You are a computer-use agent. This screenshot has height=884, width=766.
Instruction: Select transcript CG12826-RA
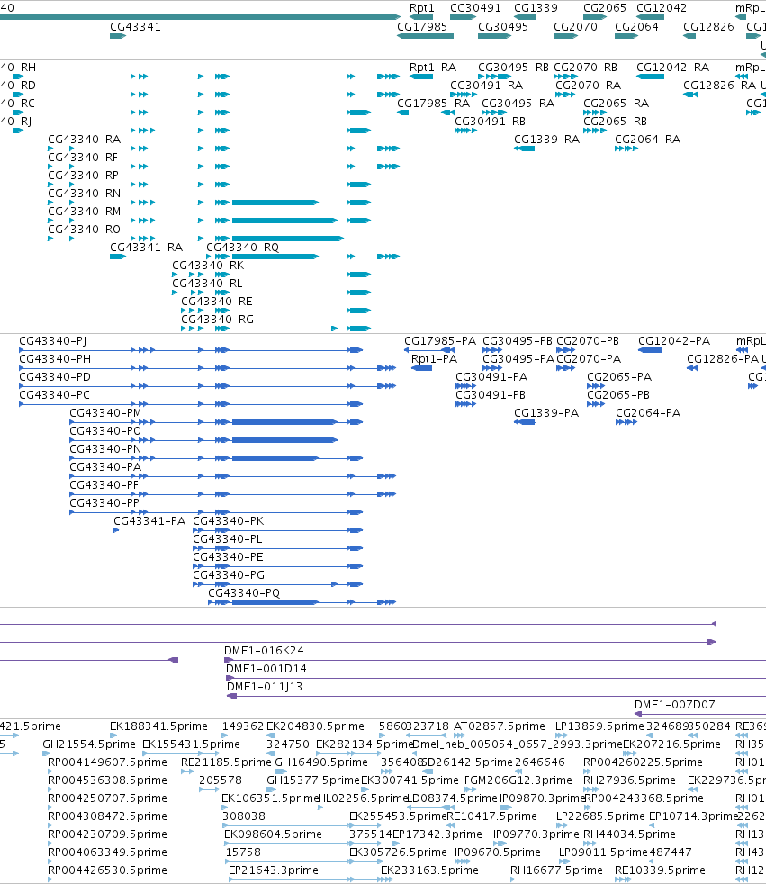(719, 86)
